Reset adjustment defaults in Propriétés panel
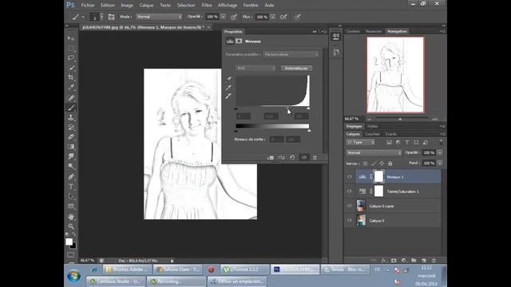The width and height of the screenshot is (511, 287). [x=292, y=158]
